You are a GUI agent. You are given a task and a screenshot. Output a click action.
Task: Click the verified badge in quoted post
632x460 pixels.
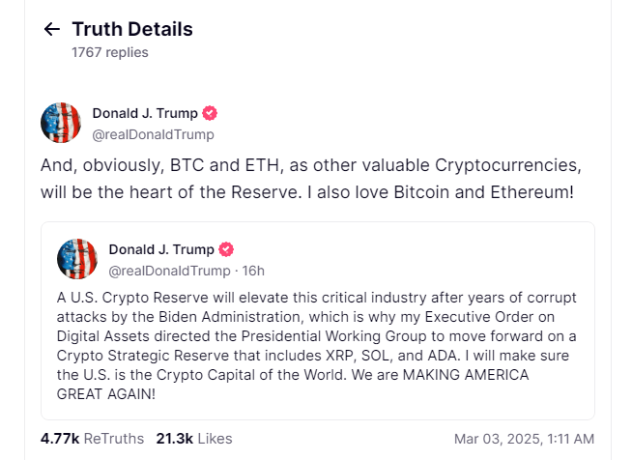(226, 249)
